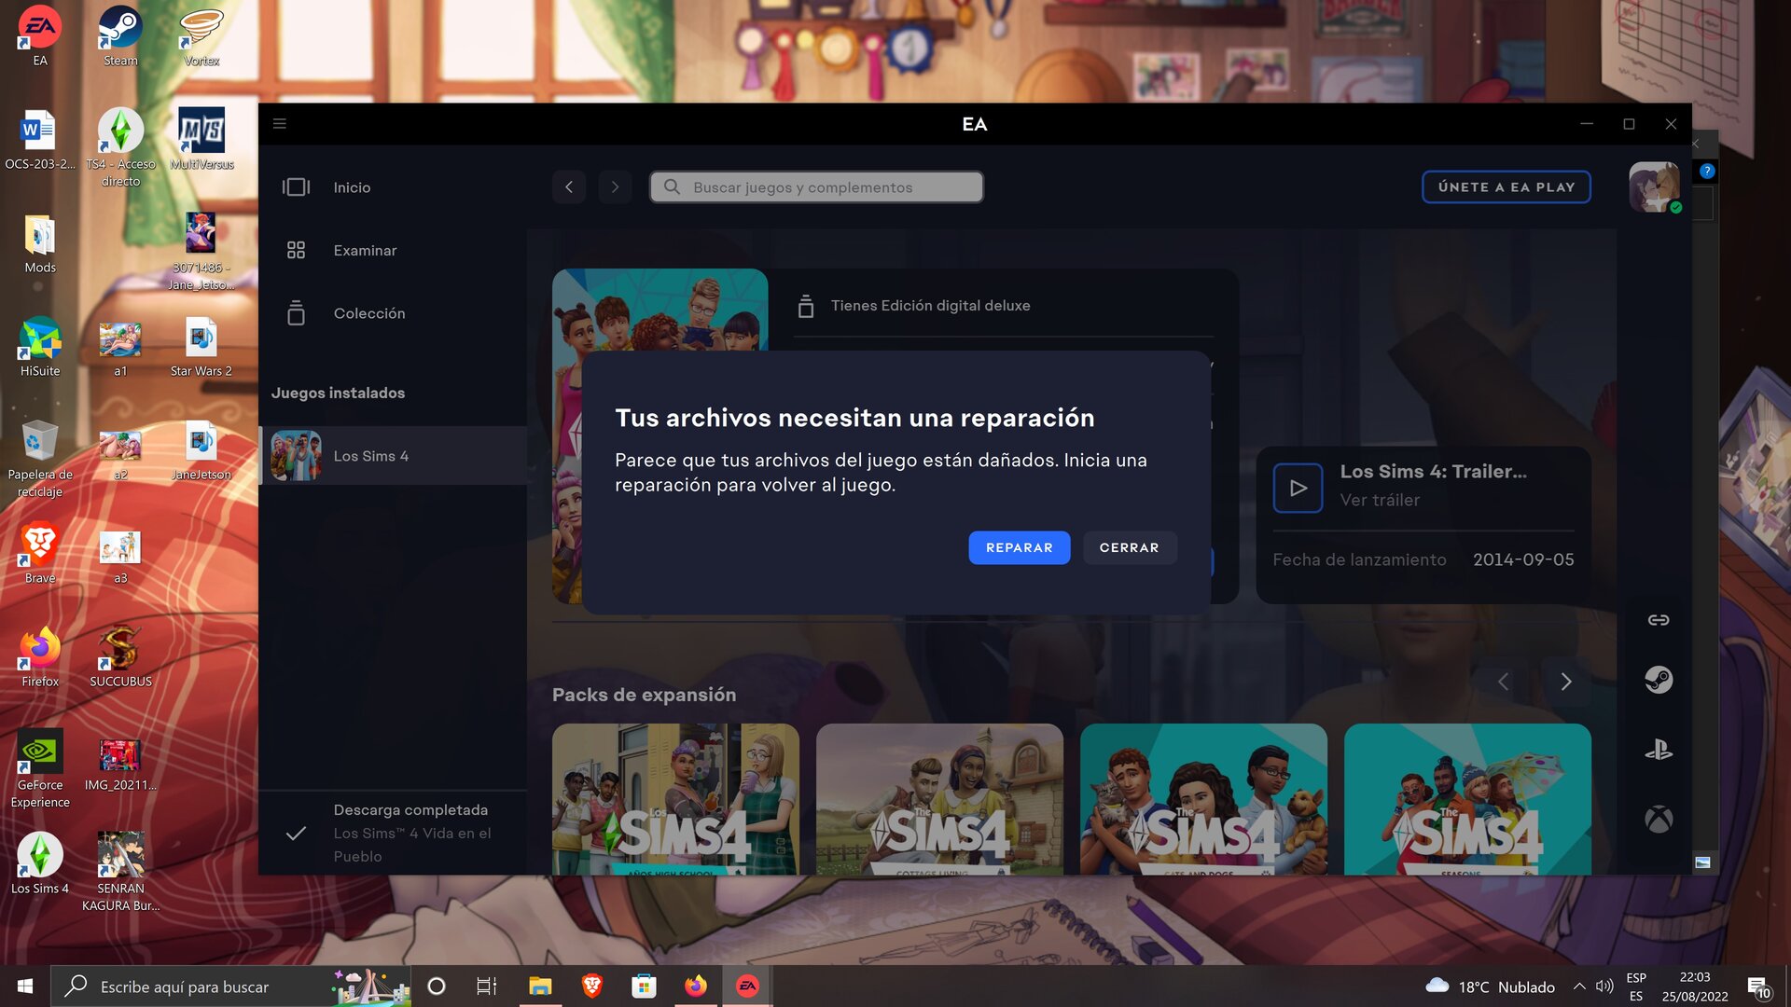The image size is (1791, 1007).
Task: Show previous expansion packs
Action: click(1503, 682)
